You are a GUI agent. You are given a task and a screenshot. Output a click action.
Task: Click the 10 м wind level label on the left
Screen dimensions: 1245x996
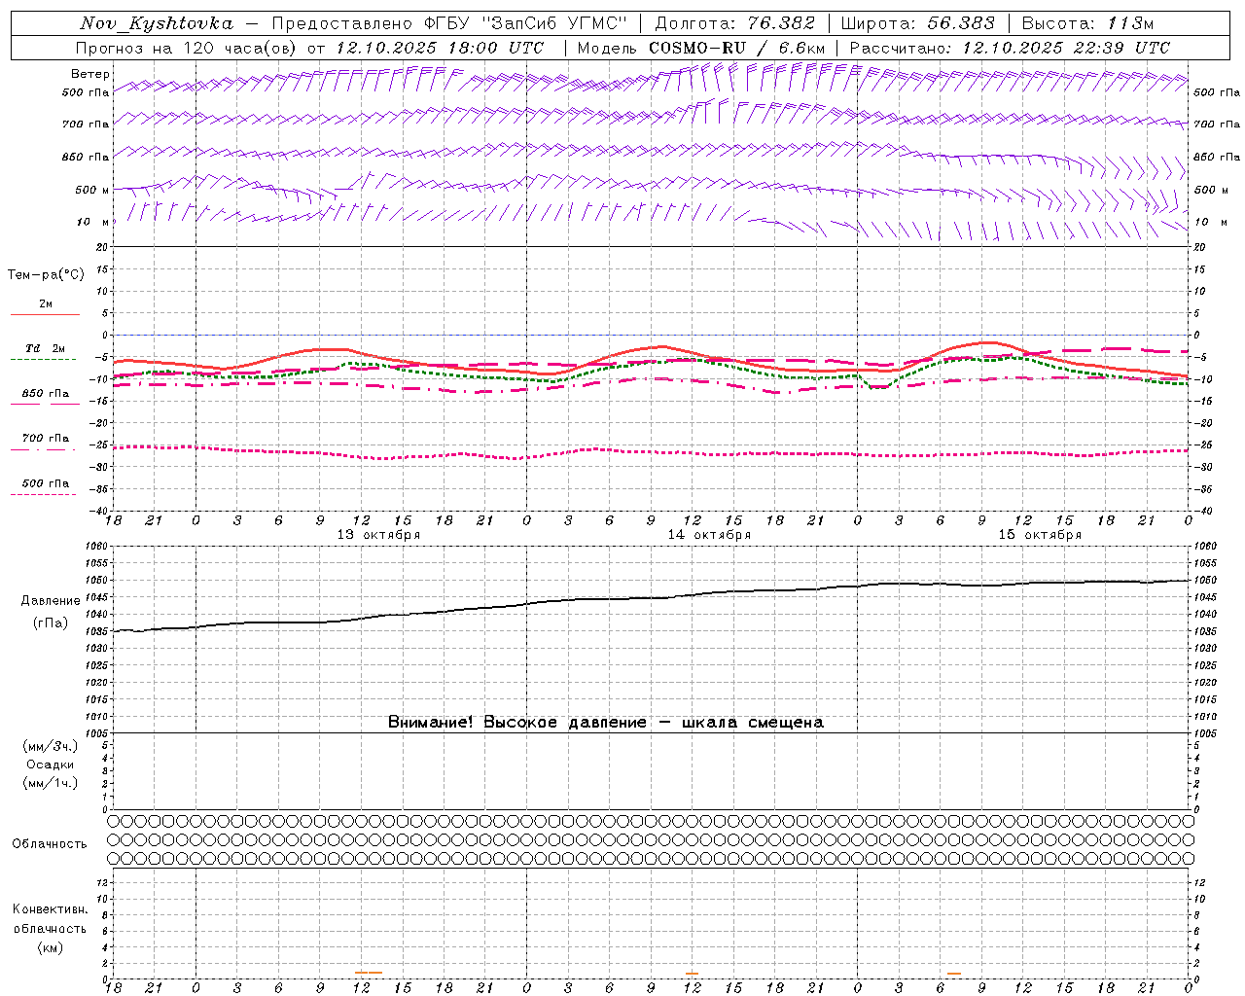[93, 223]
